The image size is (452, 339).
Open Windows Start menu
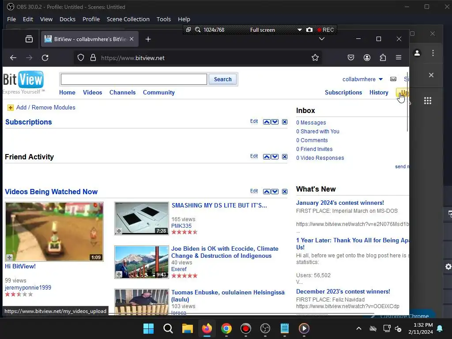[149, 328]
